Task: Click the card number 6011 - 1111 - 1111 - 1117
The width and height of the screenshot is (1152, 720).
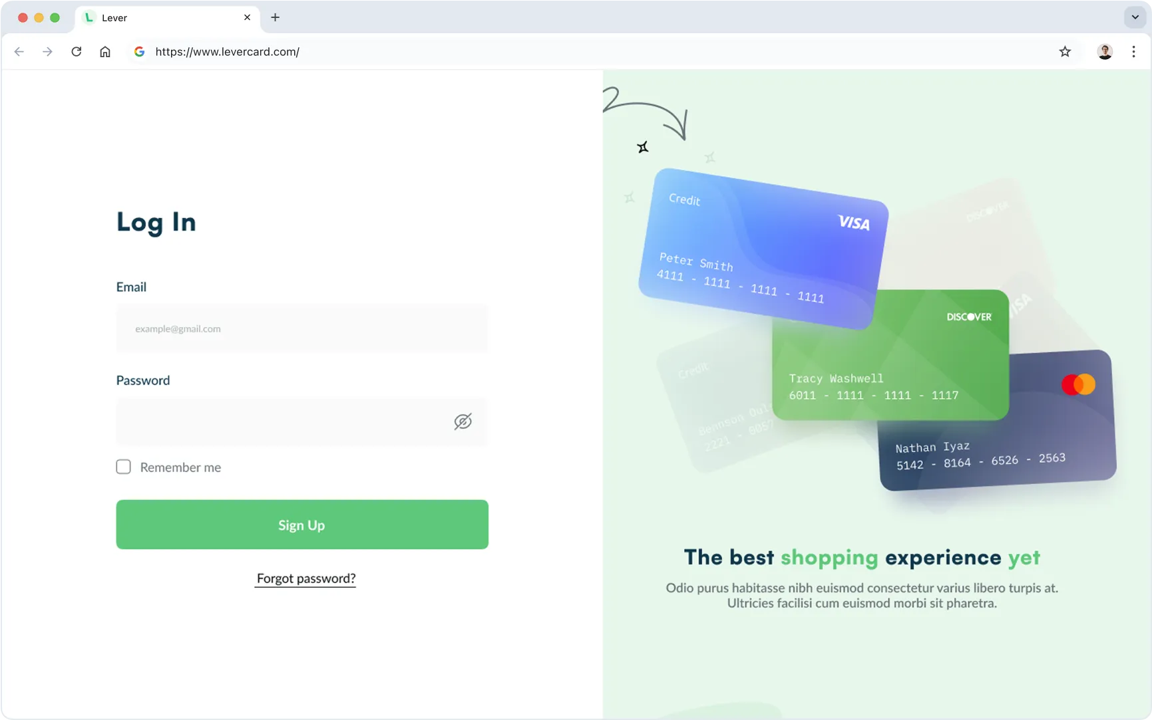Action: click(x=874, y=395)
